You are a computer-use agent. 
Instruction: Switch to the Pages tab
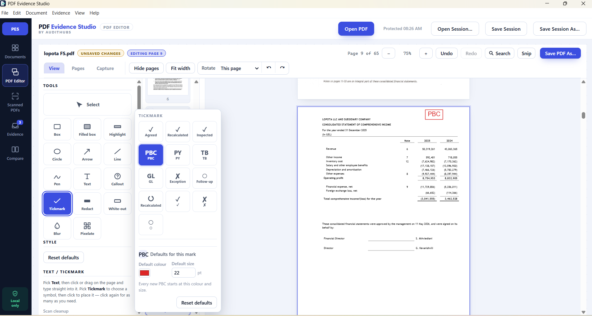coord(78,68)
